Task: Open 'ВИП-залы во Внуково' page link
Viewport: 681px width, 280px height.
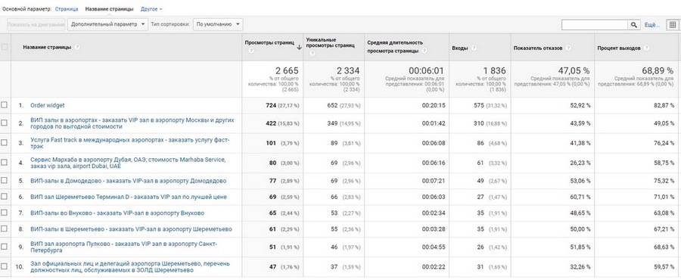Action: coord(117,213)
